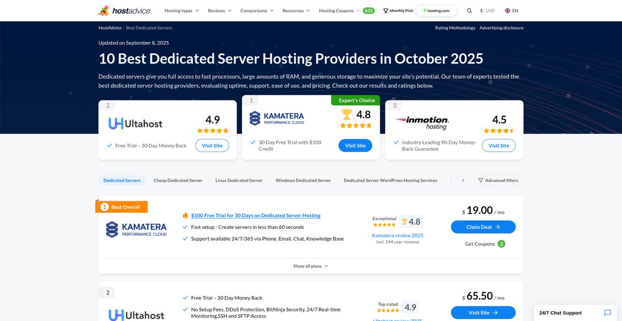Click the five-star rating under 4.9
This screenshot has height=321, width=622.
pos(213,131)
